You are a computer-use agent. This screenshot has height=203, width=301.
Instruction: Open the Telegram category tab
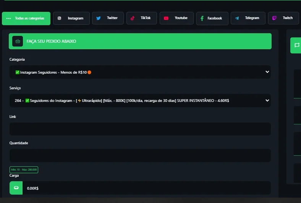point(248,18)
